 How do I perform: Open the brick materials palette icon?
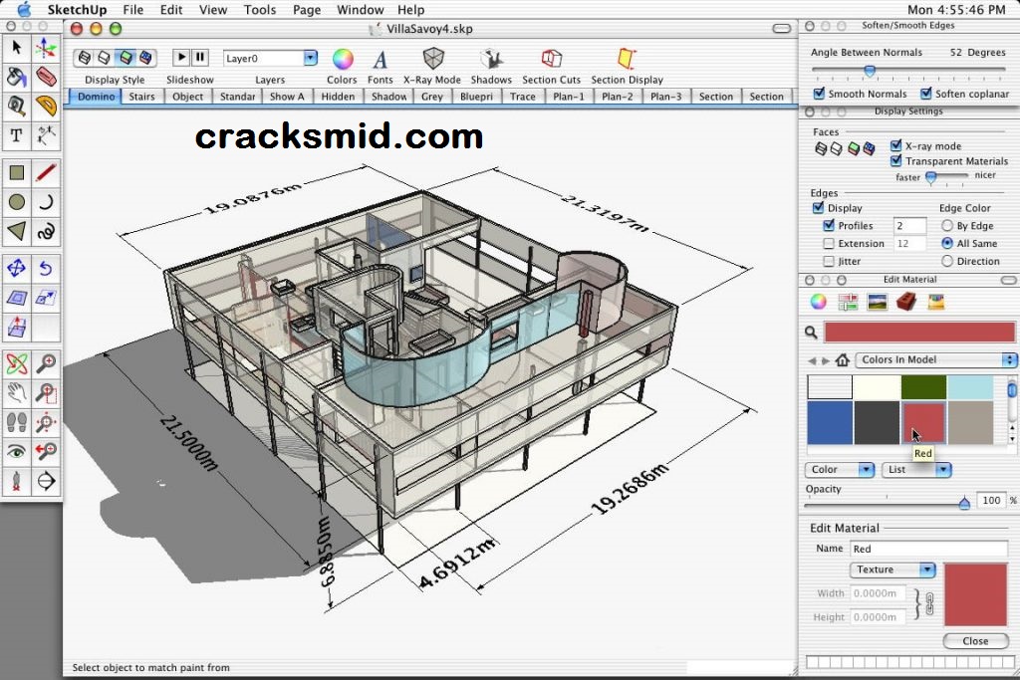tap(906, 302)
